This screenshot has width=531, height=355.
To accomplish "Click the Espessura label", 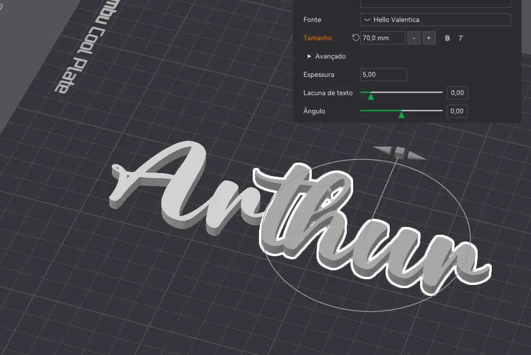I will (319, 74).
